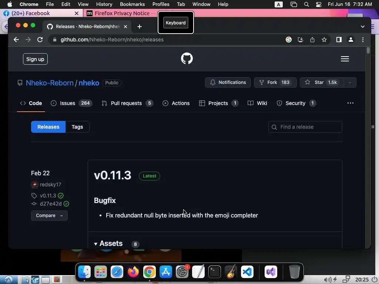Switch to the Tags view
This screenshot has width=379, height=284.
pos(77,127)
